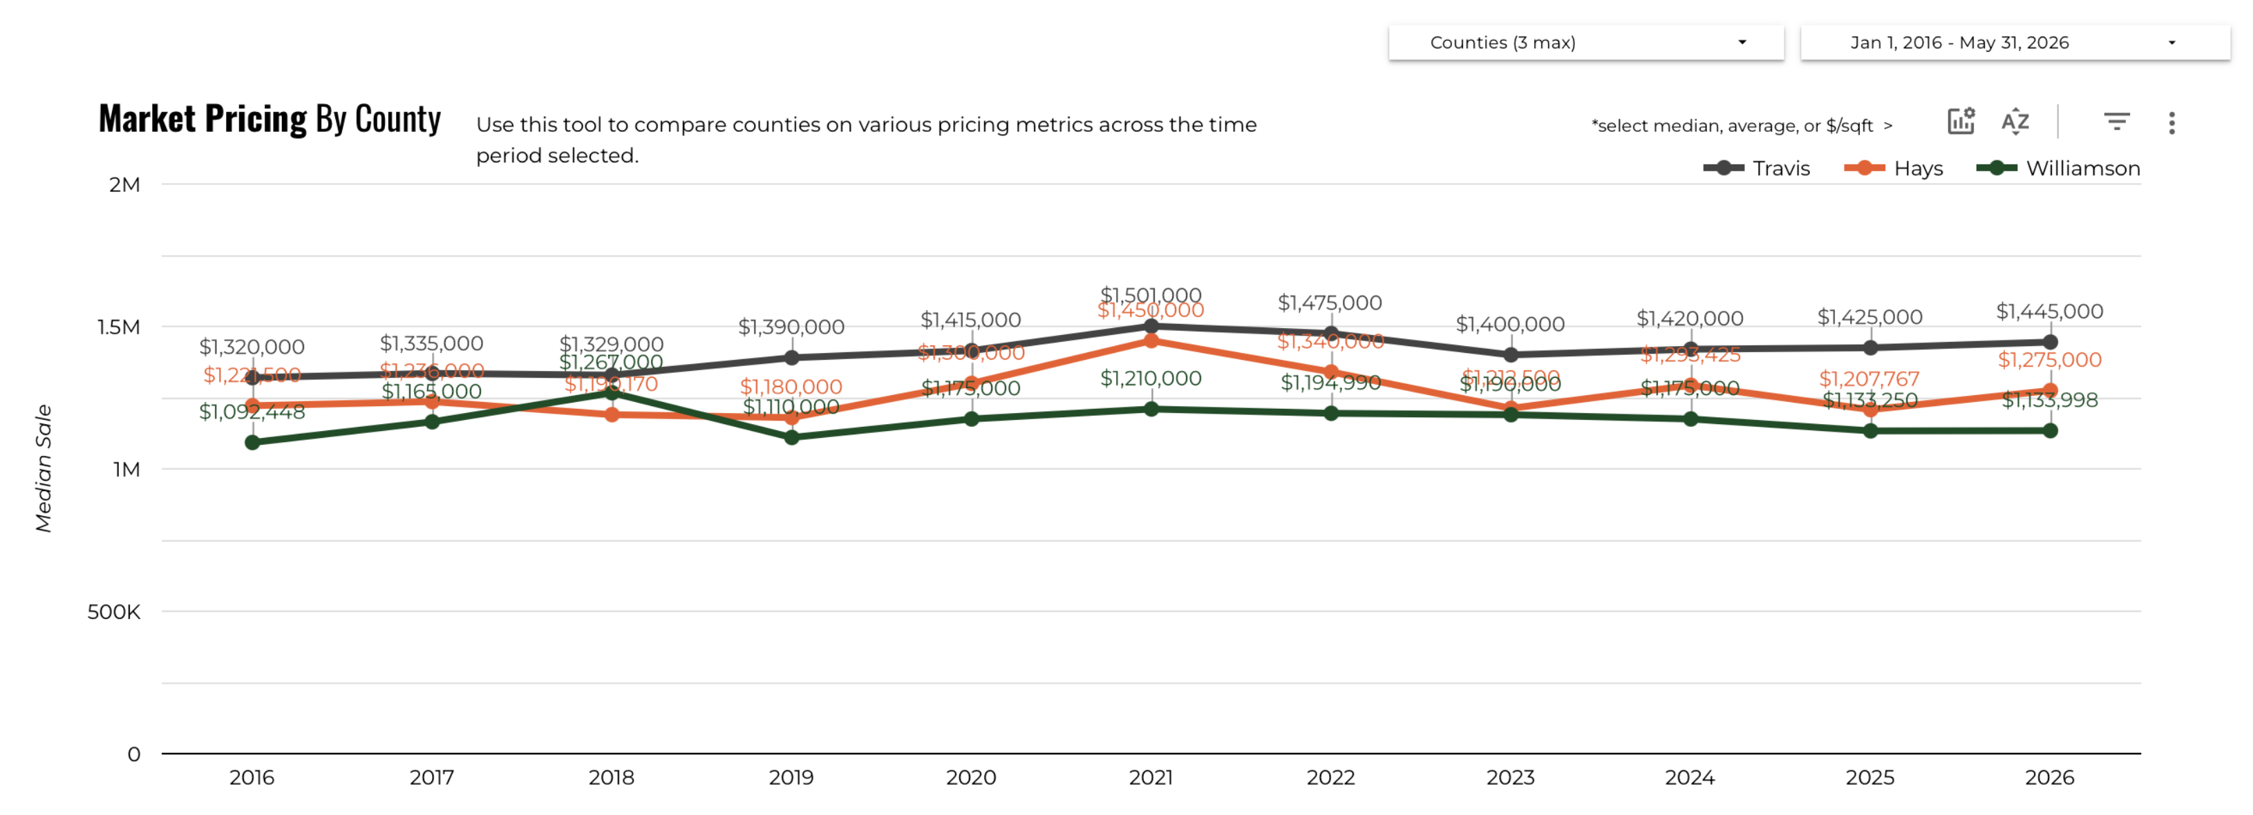Viewport: 2253px width, 815px height.
Task: Toggle the Hays legend entry
Action: 1894,168
